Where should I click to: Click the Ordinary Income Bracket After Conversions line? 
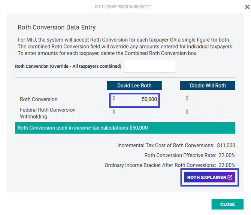[x=170, y=165]
